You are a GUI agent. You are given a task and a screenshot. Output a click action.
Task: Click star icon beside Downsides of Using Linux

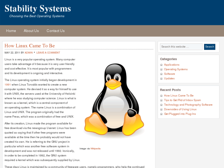click(x=161, y=109)
